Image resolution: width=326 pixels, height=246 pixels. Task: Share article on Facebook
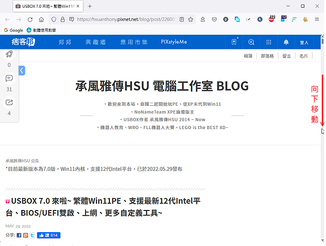point(19,235)
